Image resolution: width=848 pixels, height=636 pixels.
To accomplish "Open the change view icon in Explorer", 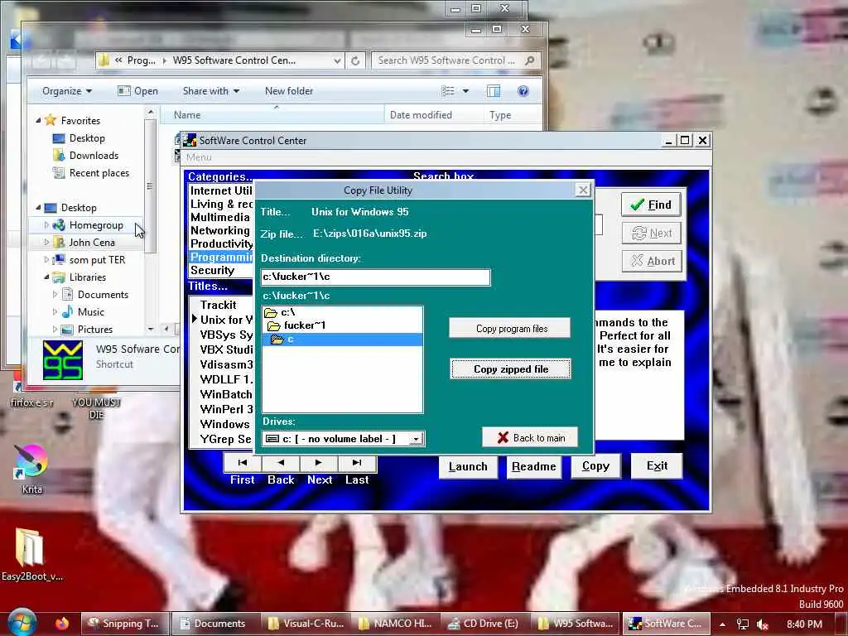I will (448, 91).
